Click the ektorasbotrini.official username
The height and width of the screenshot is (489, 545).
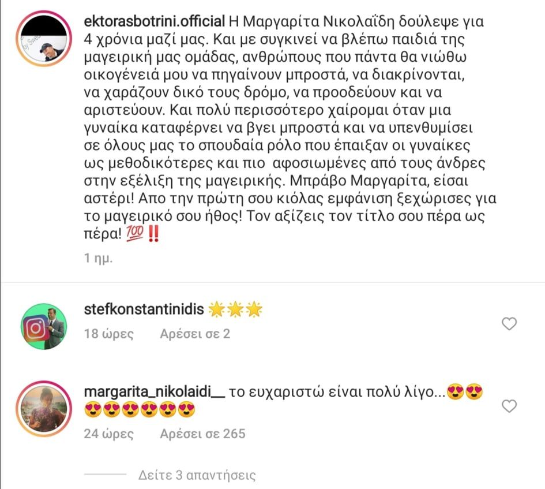tap(155, 21)
